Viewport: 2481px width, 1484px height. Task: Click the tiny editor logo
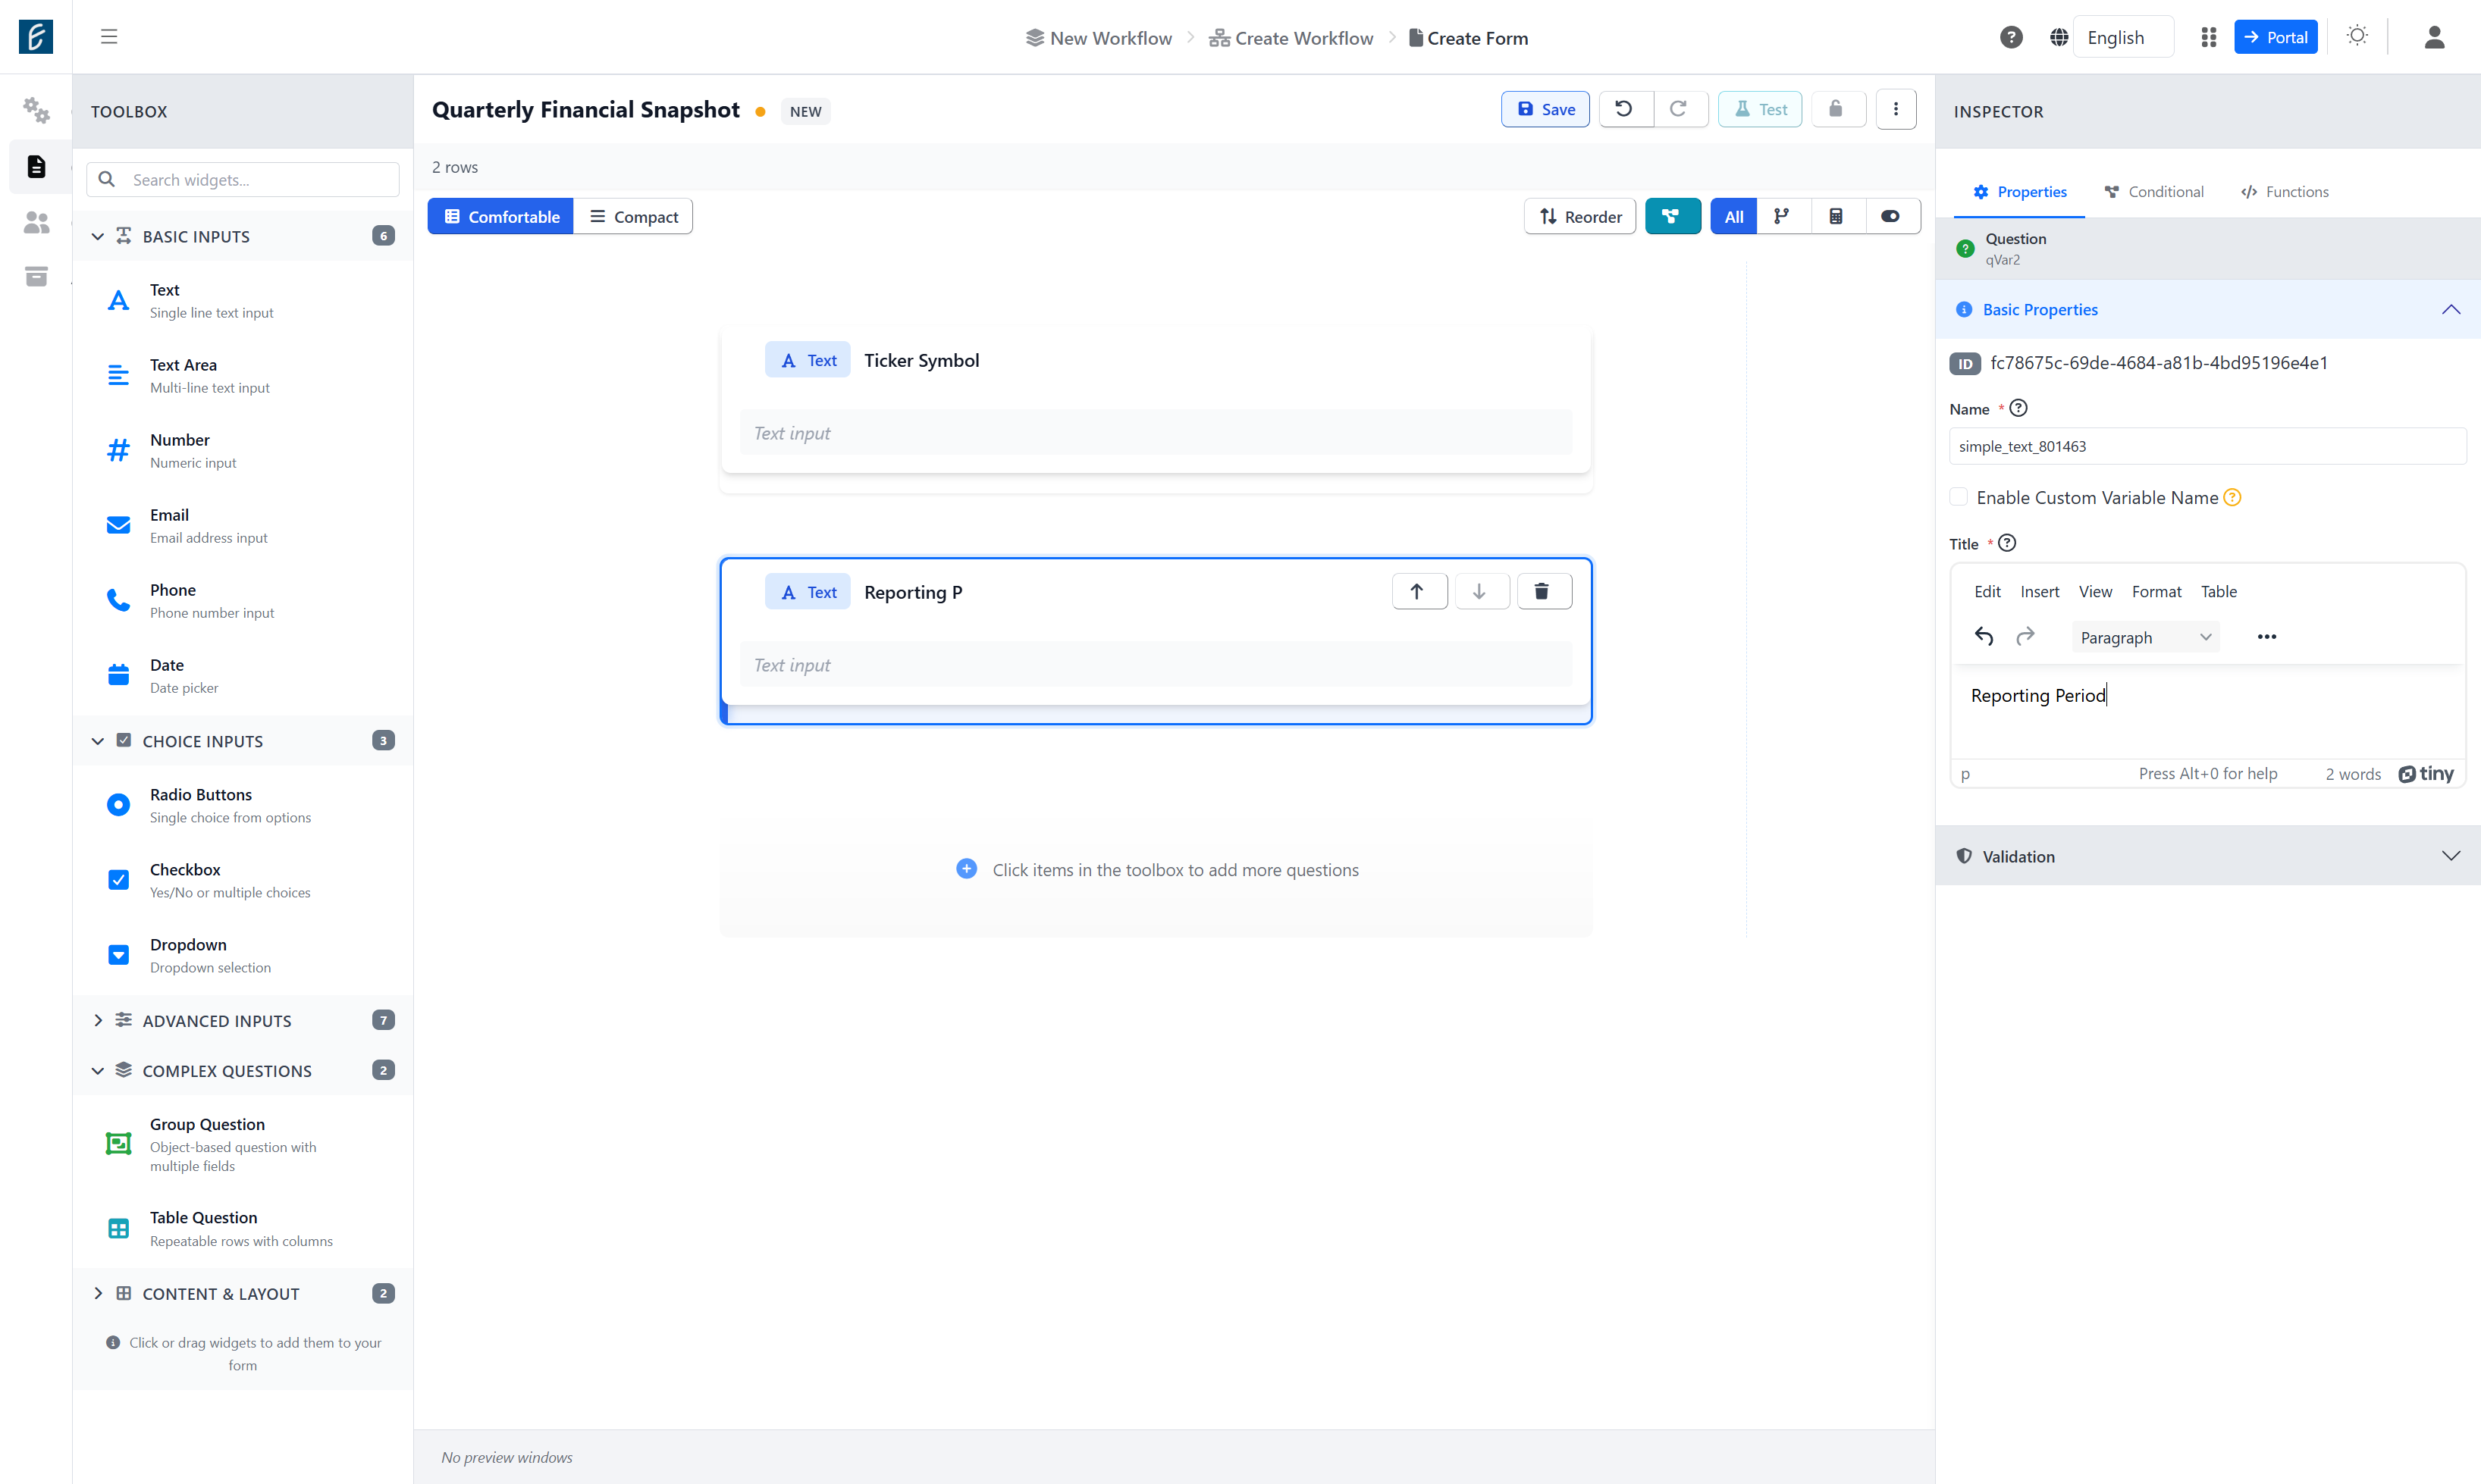tap(2426, 773)
